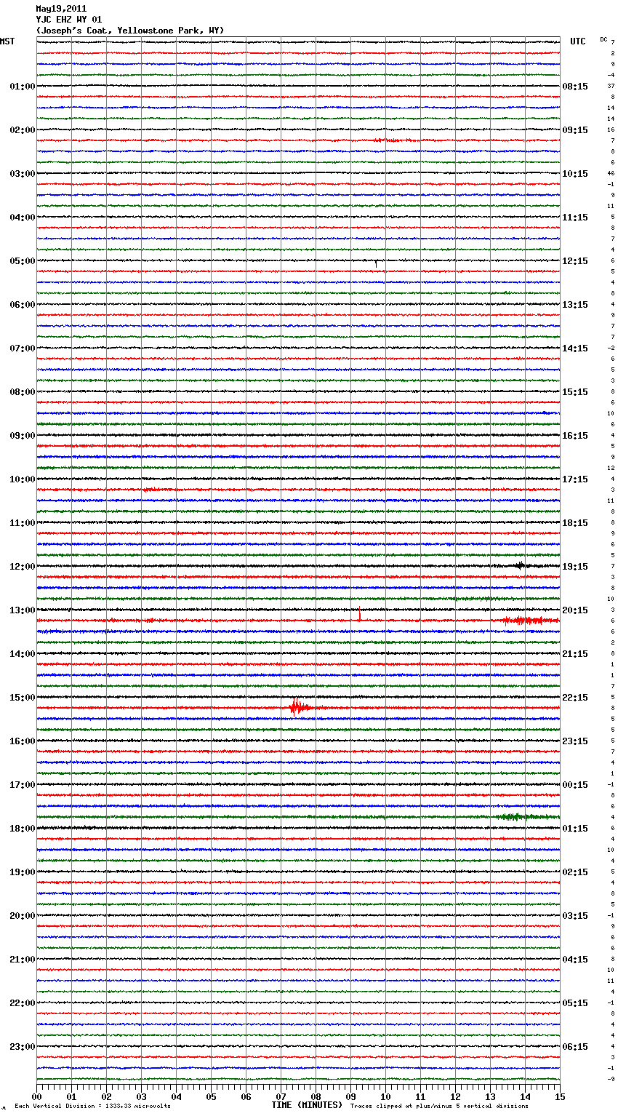Select the "UTC" column label

(x=577, y=41)
